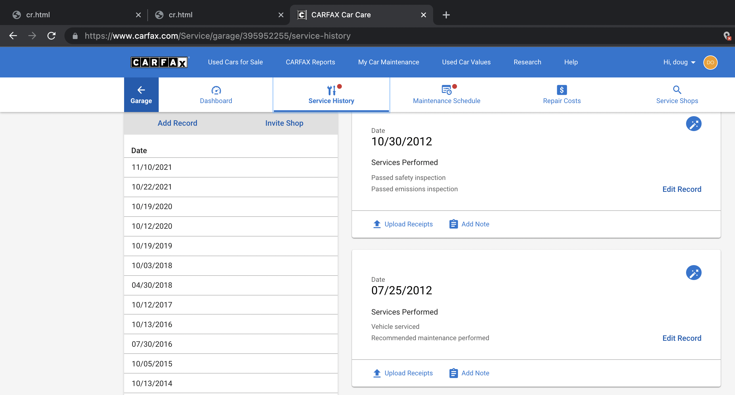Image resolution: width=735 pixels, height=395 pixels.
Task: Select the 10/13/2016 date row
Action: (231, 324)
